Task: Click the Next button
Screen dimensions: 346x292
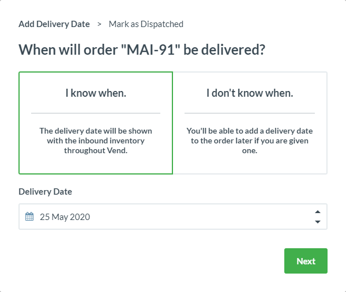Action: (306, 261)
